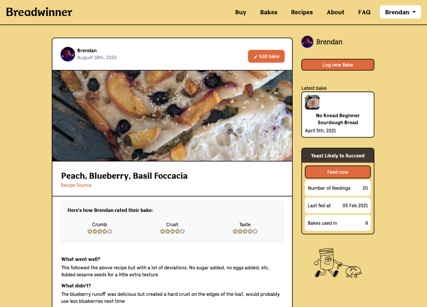427x307 pixels.
Task: Click the sidebar Brendan profile avatar
Action: 307,42
